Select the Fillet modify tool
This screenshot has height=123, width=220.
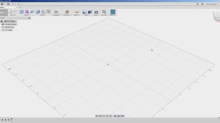[43, 12]
